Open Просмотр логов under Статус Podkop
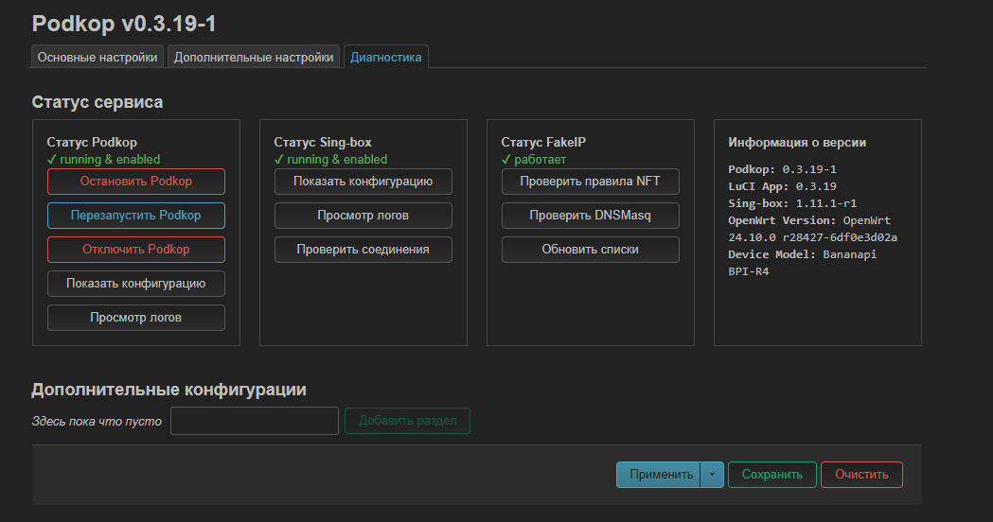Screen dimensions: 993x522 pyautogui.click(x=136, y=319)
